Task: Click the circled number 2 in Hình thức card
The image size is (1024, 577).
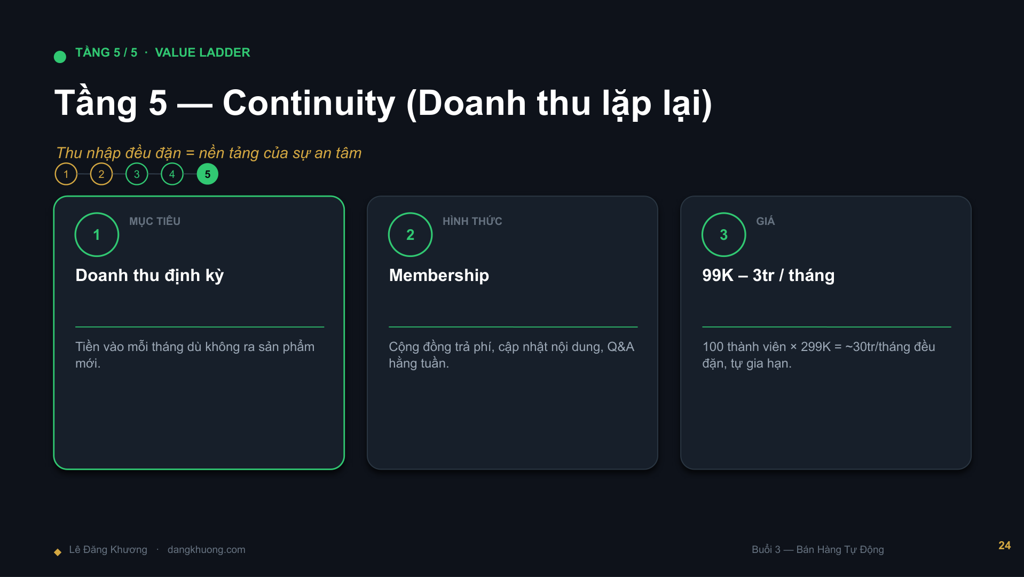Action: (410, 235)
